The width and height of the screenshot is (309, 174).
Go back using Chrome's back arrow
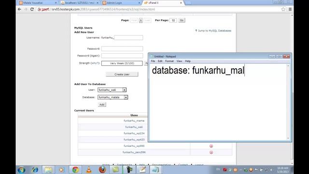tap(19, 9)
